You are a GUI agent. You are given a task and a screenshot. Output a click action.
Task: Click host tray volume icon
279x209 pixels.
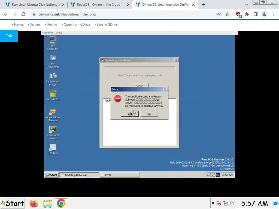[232, 203]
